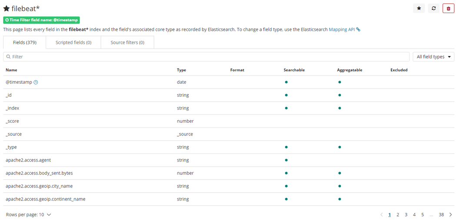Go to page 2 of fields

coord(398,215)
